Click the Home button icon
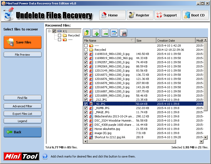This screenshot has width=211, height=164. [104, 15]
